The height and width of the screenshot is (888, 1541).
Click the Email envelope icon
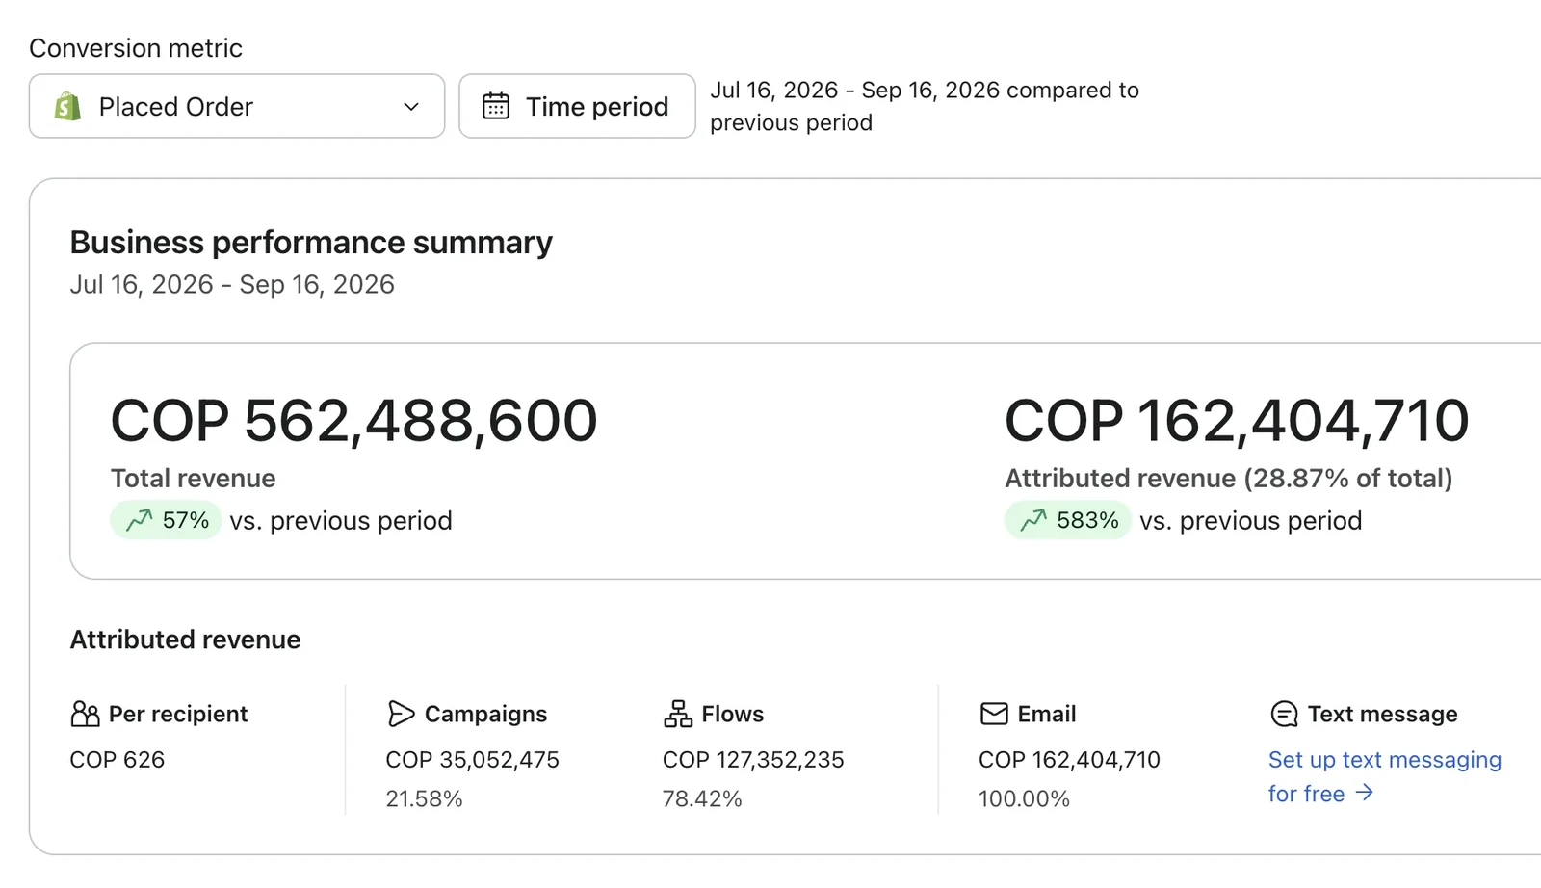994,714
